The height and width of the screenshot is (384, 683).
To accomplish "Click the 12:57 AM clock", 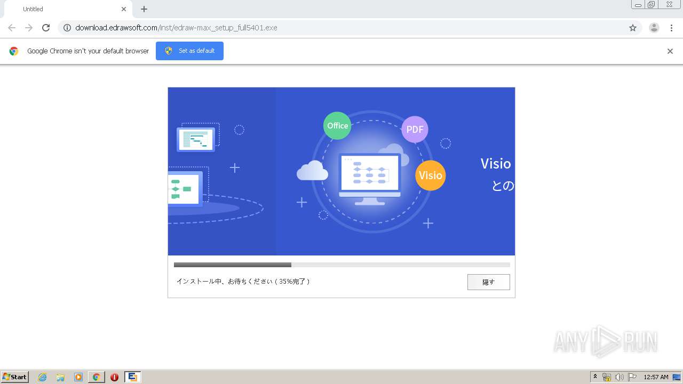I will point(656,377).
